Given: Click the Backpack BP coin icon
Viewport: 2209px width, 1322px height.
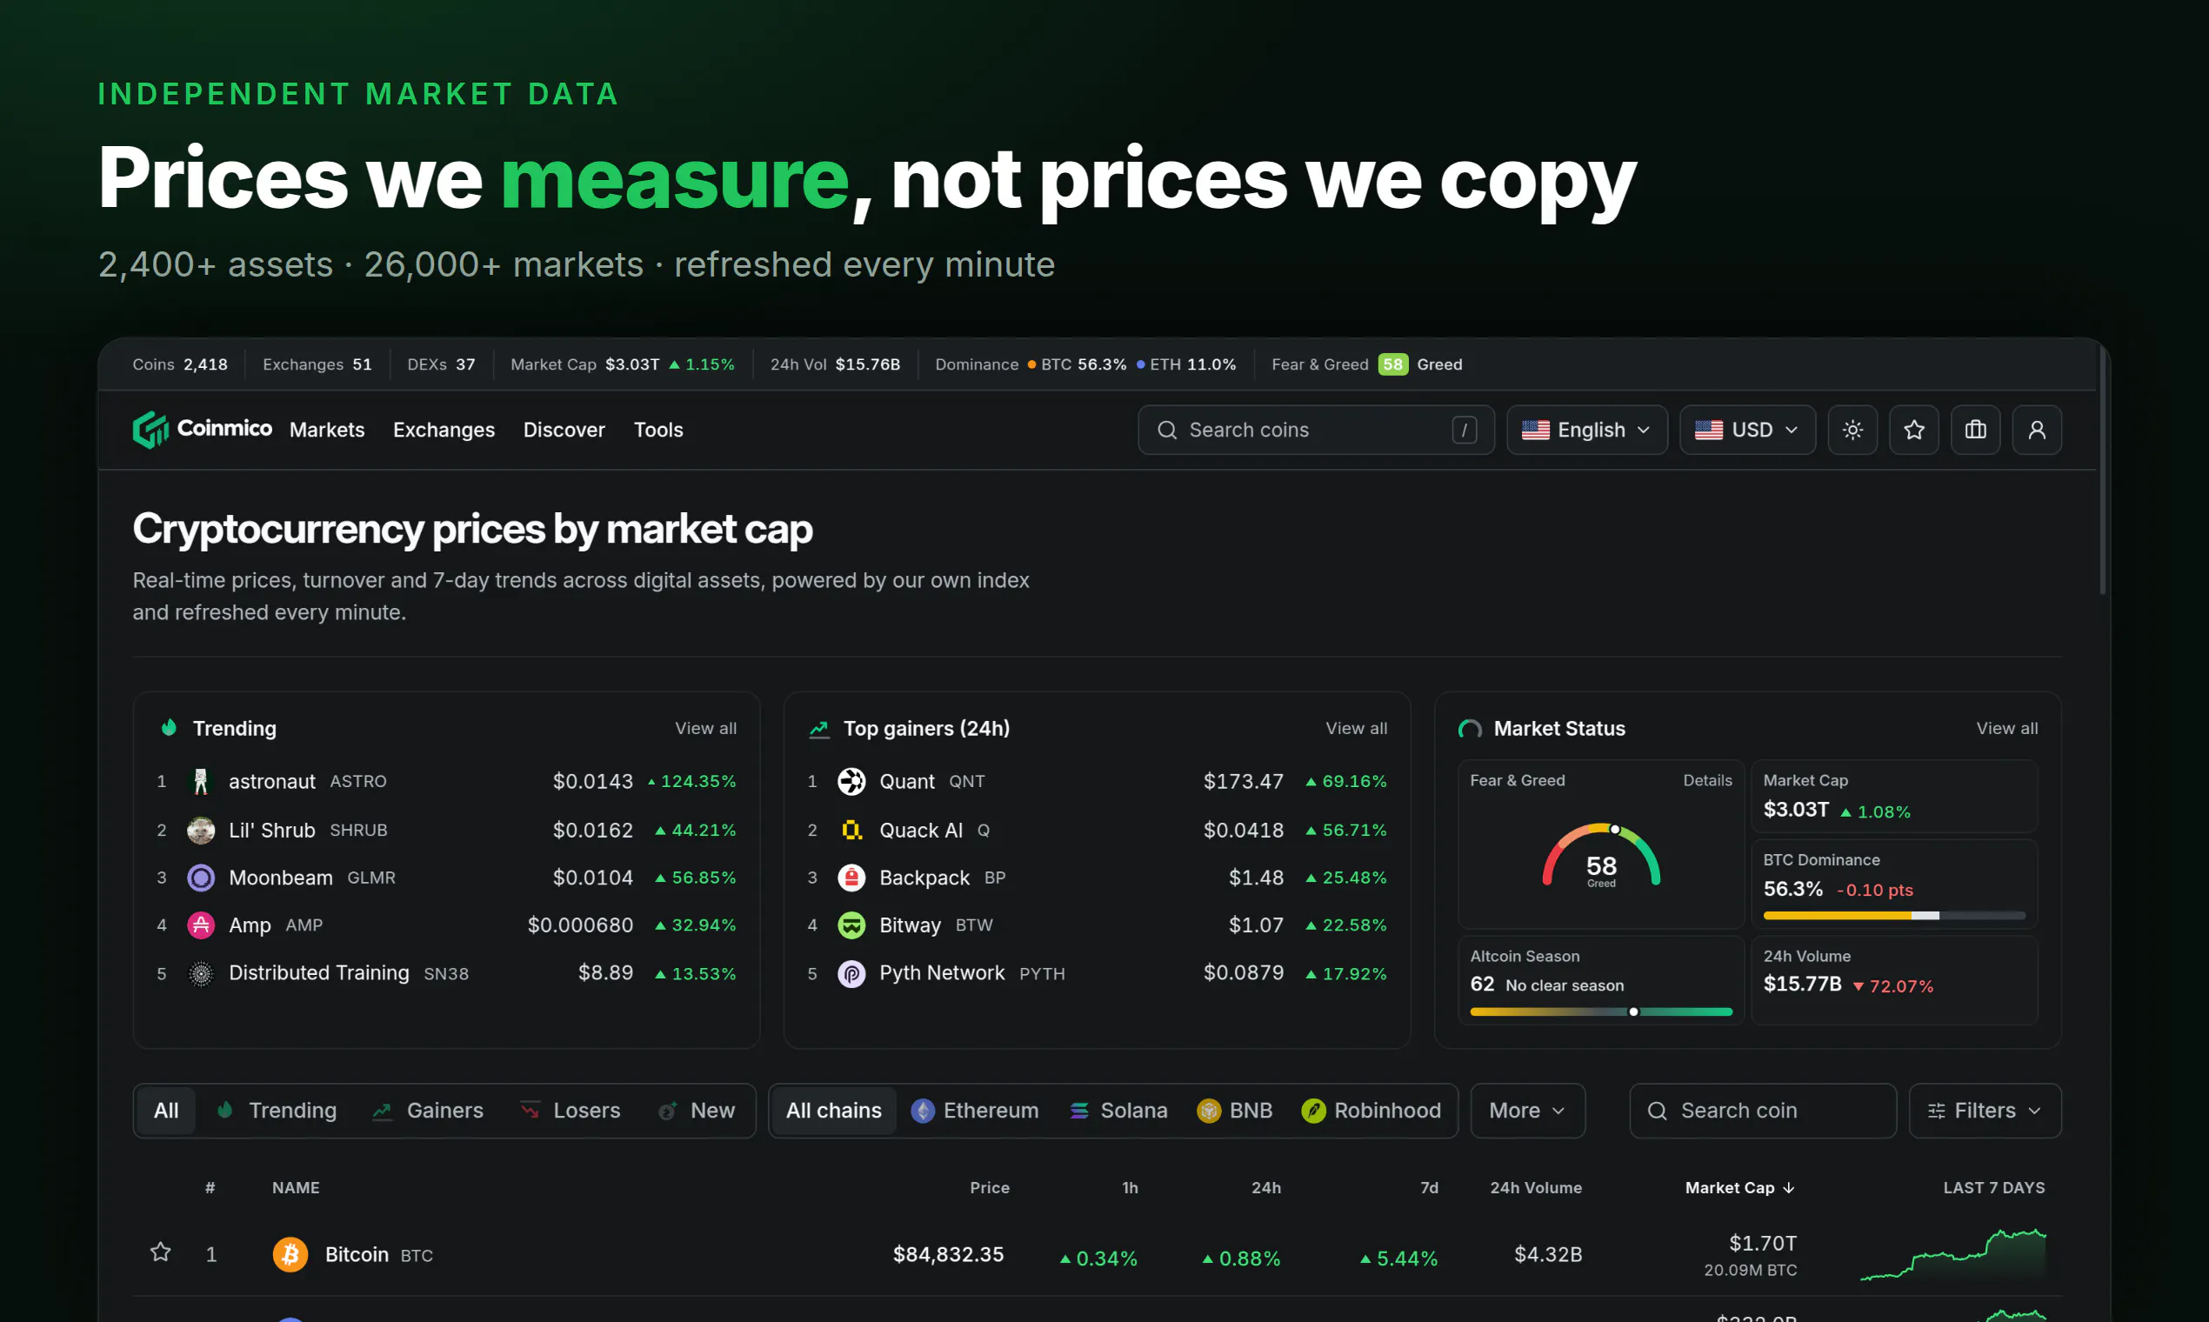Looking at the screenshot, I should 851,878.
